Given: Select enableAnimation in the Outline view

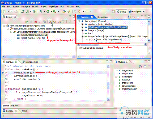Looking at the screenshot, I should (x=129, y=89).
